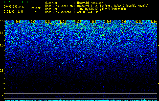The height and width of the screenshot is (101, 159).
Task: Click the ICOM IC-575 receiver details
Action: click(101, 9)
